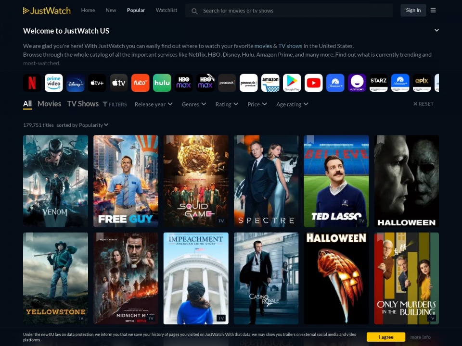This screenshot has width=462, height=346.
Task: Choose the white Peacock Premium icon
Action: coord(249,83)
